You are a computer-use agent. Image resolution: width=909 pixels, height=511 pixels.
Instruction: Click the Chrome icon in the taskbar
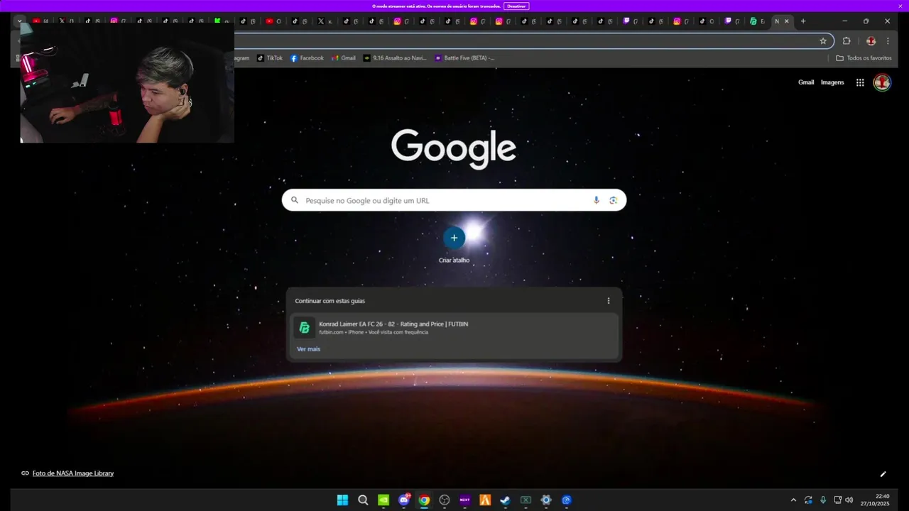424,500
